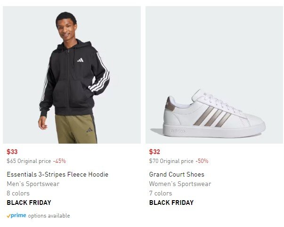Click BLACK FRIDAY badge under Grand Court Shoes
The height and width of the screenshot is (227, 284).
click(x=171, y=203)
